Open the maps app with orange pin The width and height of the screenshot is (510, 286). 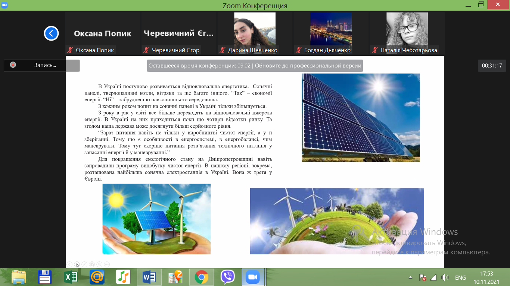(175, 277)
